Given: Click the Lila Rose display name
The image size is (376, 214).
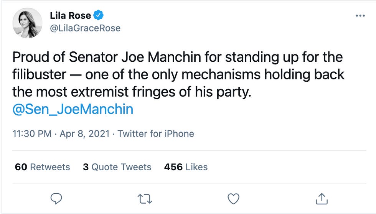Looking at the screenshot, I should pos(71,16).
